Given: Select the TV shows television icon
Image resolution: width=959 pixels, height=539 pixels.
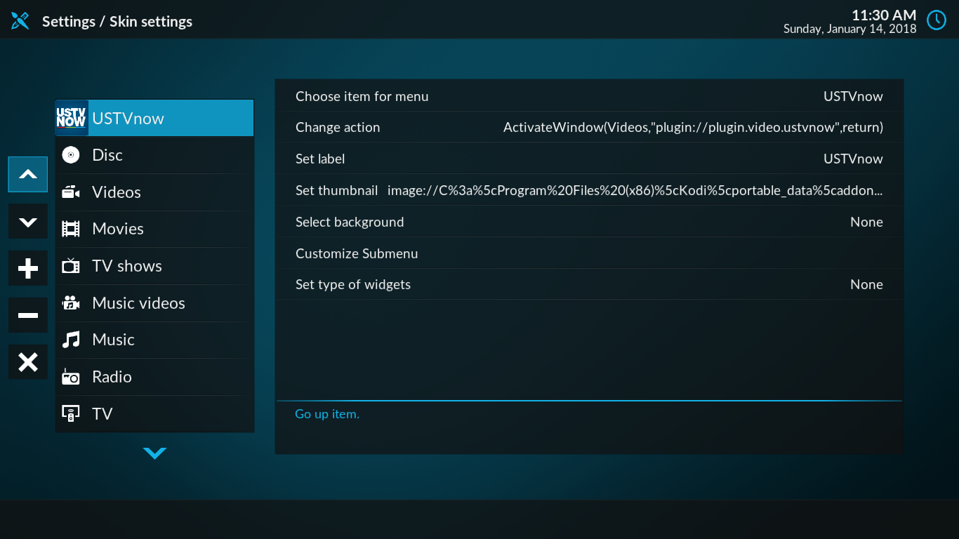Looking at the screenshot, I should click(71, 265).
